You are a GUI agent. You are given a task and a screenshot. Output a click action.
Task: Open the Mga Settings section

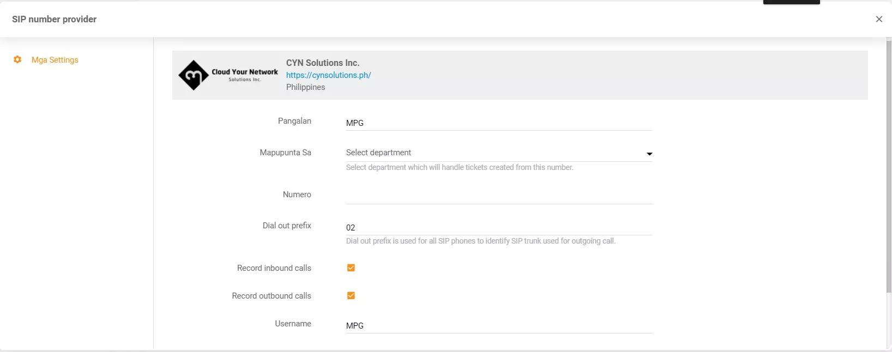pyautogui.click(x=55, y=60)
